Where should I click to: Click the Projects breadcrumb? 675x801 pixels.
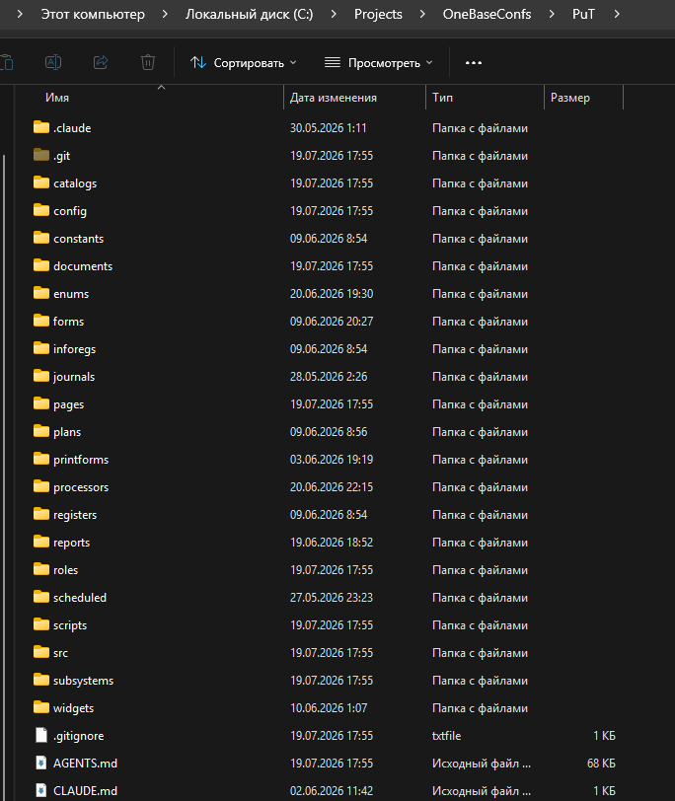pyautogui.click(x=378, y=14)
